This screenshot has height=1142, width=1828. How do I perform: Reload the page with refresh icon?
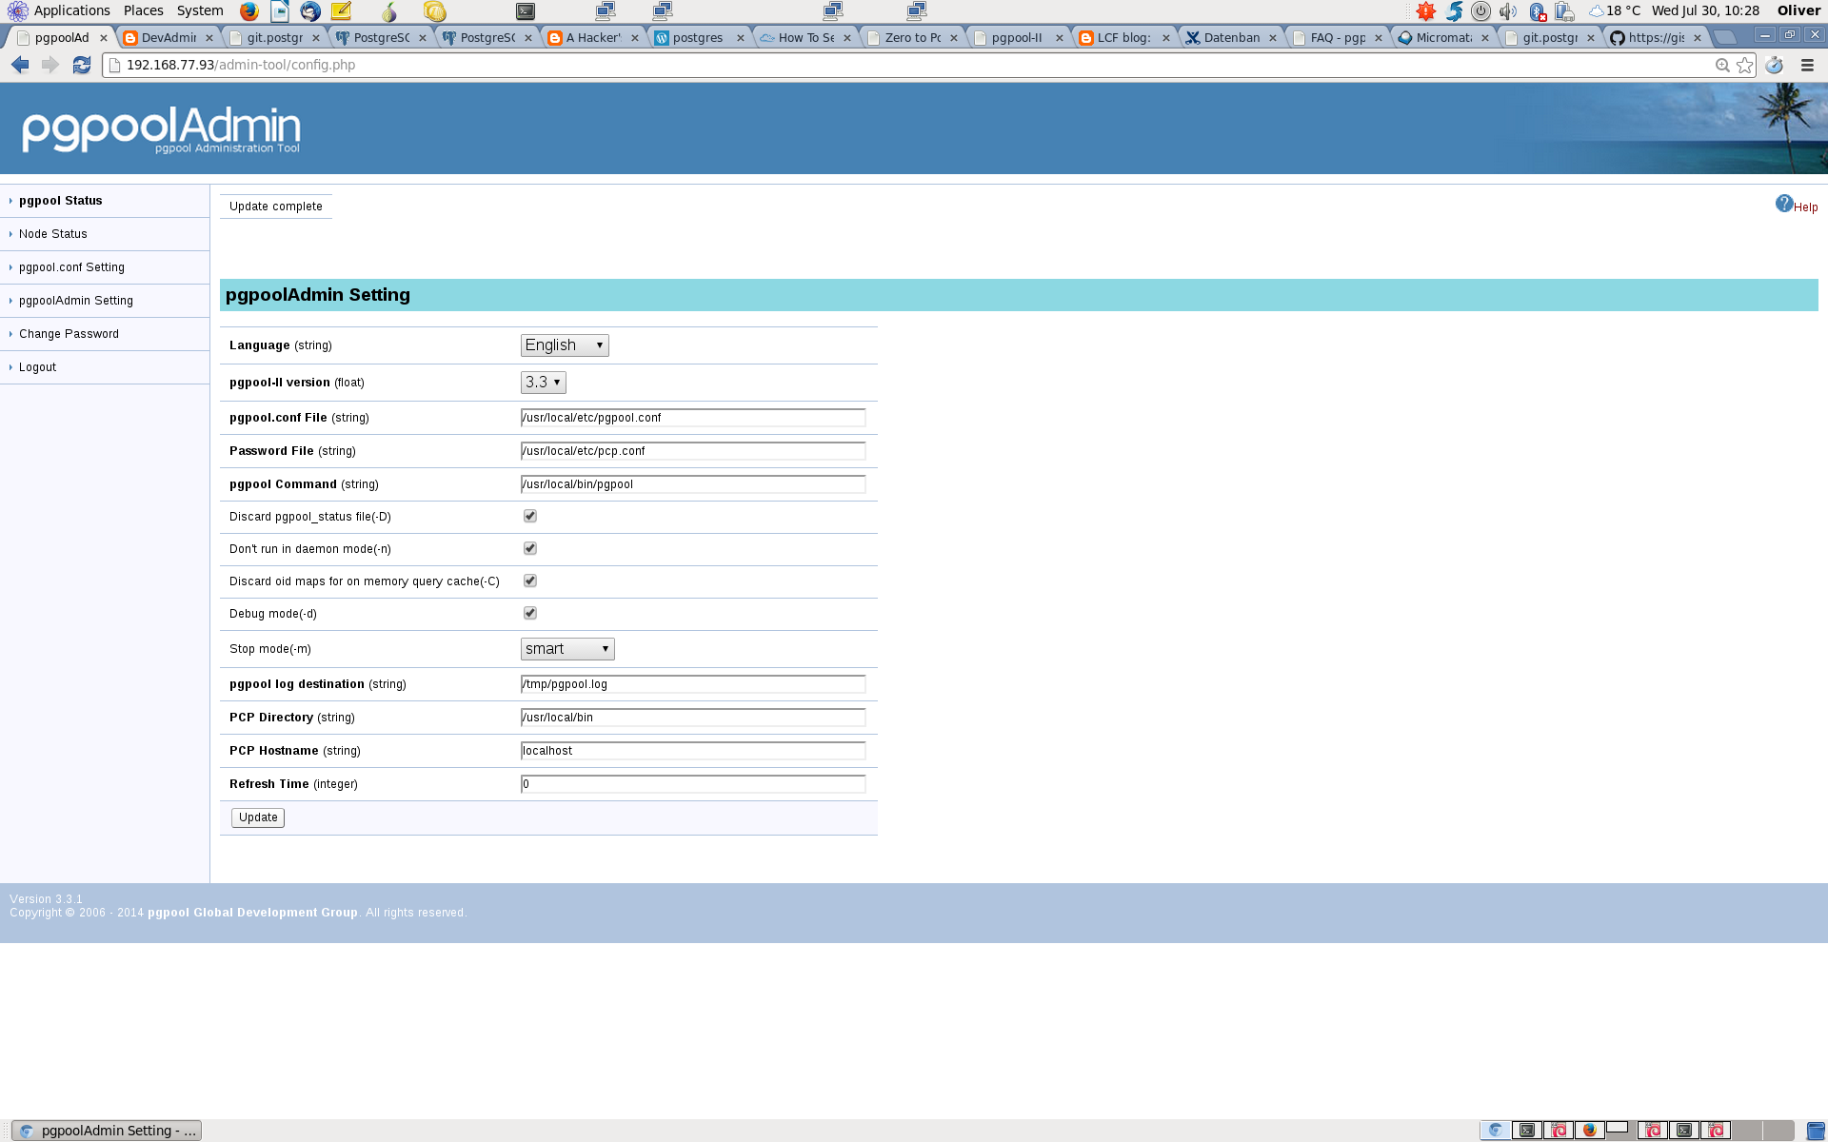[82, 65]
